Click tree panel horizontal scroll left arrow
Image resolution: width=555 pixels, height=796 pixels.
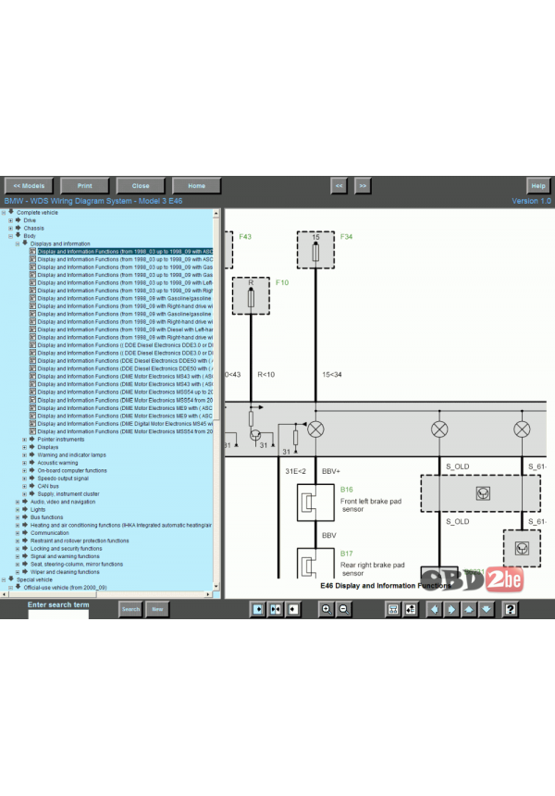[5, 594]
